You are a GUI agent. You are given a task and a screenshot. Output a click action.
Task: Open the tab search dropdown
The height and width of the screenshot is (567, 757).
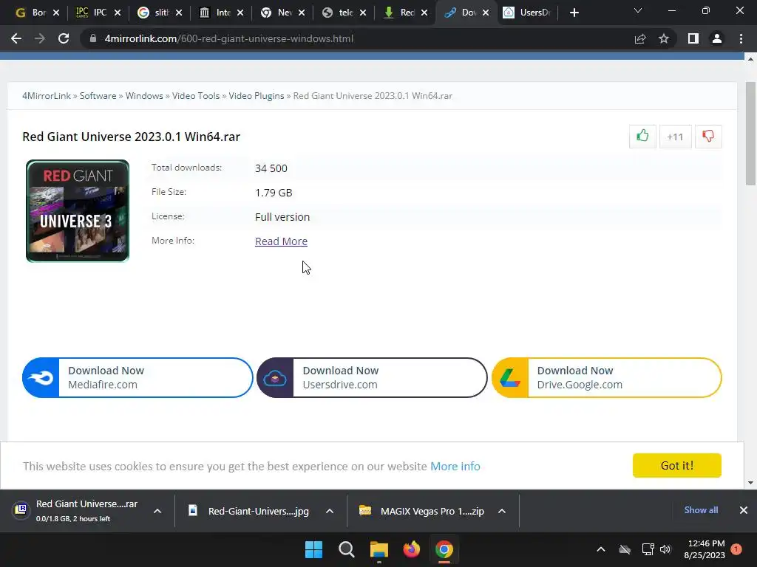638,10
